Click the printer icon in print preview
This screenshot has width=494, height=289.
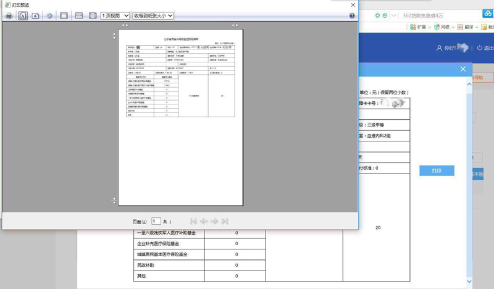[x=9, y=15]
